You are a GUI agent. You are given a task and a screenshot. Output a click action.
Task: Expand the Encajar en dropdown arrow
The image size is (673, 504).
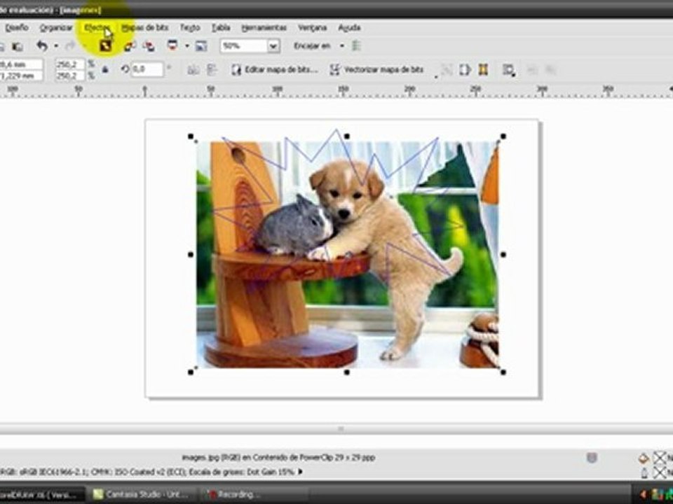(342, 45)
